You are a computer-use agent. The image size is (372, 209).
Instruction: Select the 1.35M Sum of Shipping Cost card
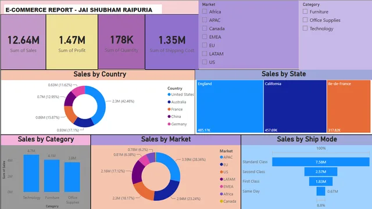[172, 42]
